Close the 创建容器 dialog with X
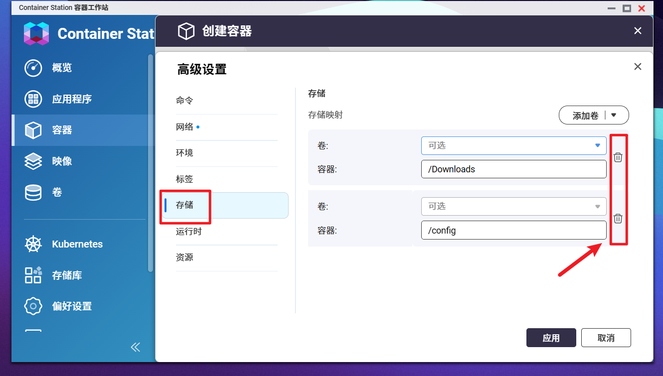This screenshot has height=376, width=663. [x=638, y=31]
